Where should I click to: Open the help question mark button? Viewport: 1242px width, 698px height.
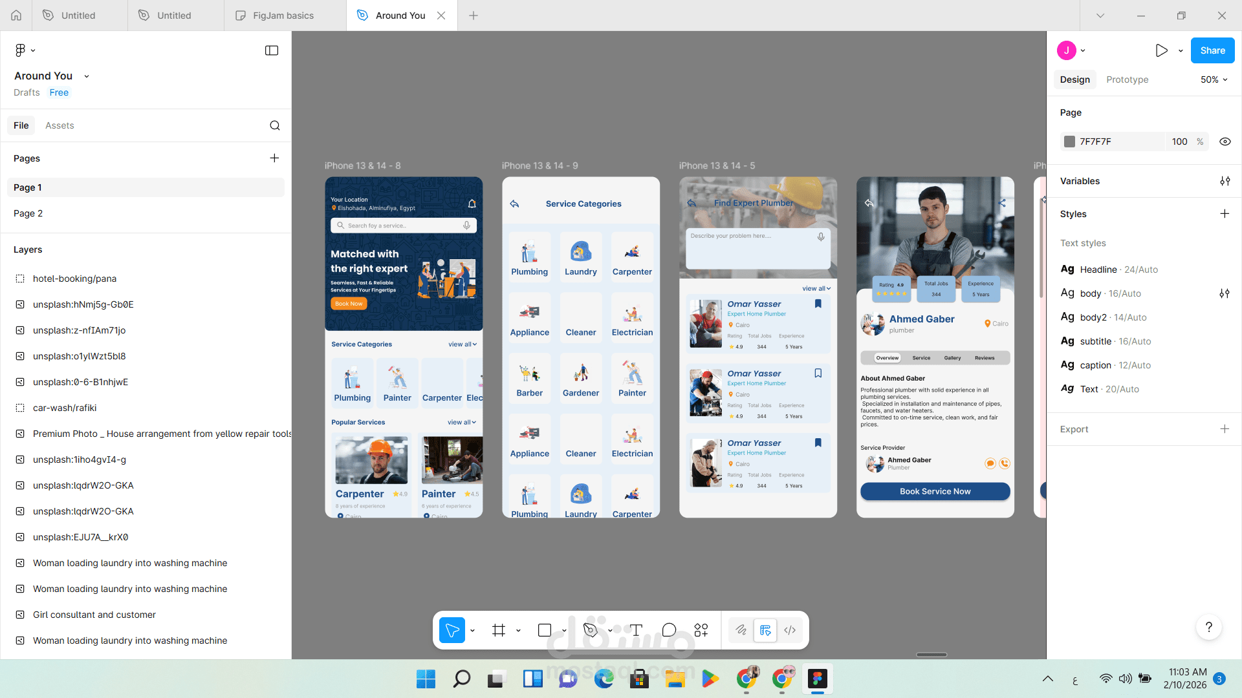point(1208,627)
